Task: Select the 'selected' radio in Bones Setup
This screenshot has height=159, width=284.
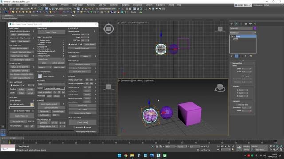Action: 69,44
